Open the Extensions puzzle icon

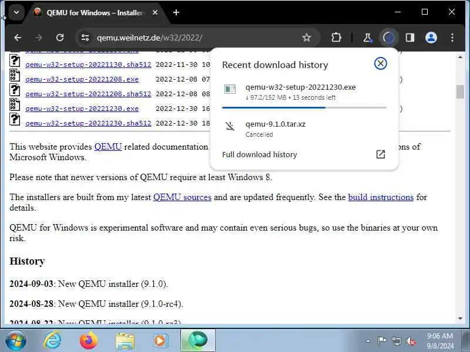click(336, 38)
